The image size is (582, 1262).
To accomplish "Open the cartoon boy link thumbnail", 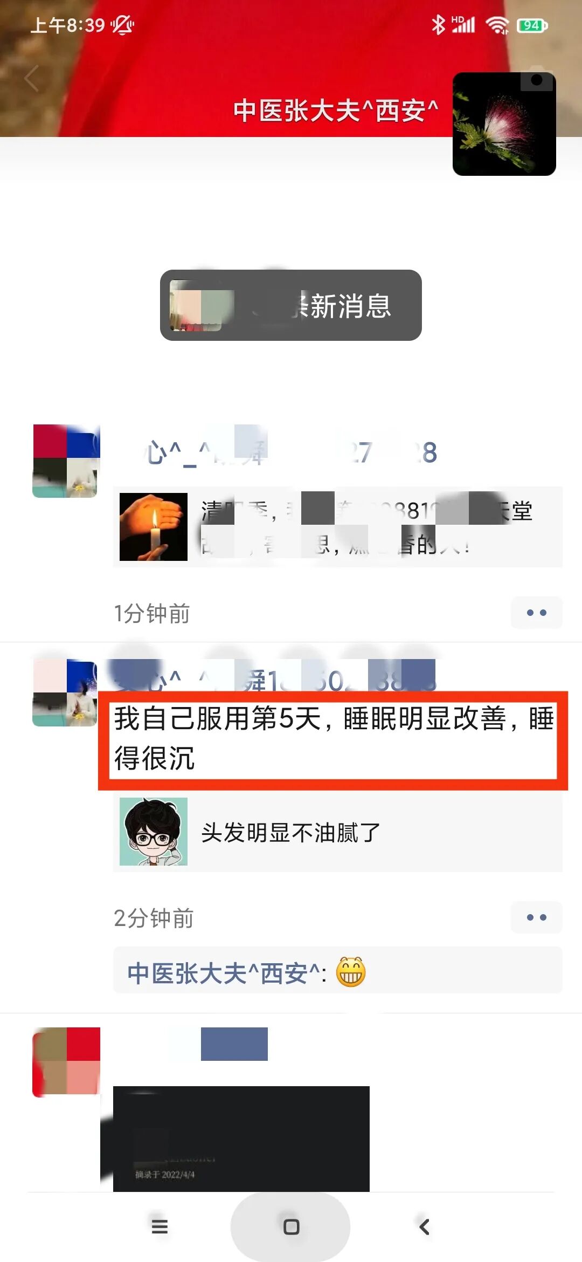I will point(154,832).
